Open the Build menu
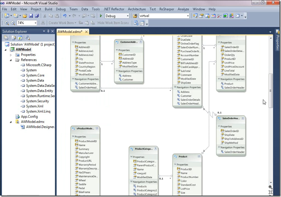 [x=48, y=9]
